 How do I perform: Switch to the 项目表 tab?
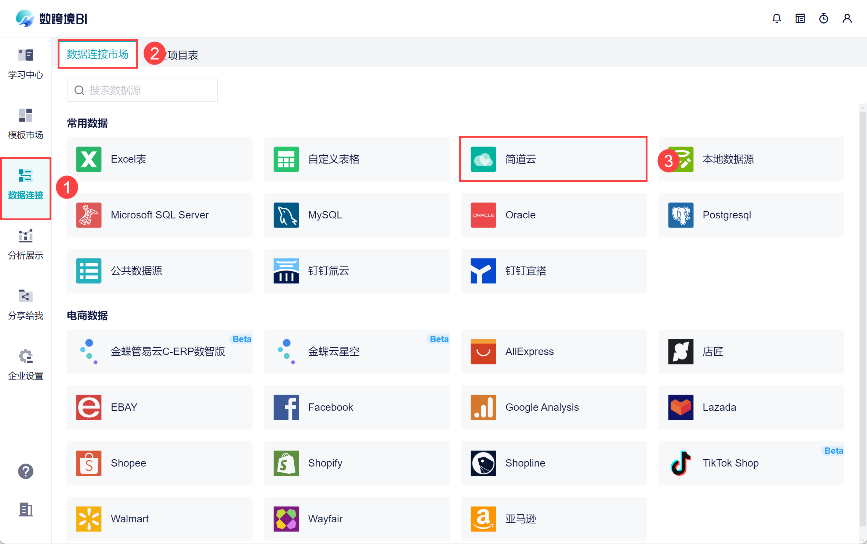click(183, 55)
